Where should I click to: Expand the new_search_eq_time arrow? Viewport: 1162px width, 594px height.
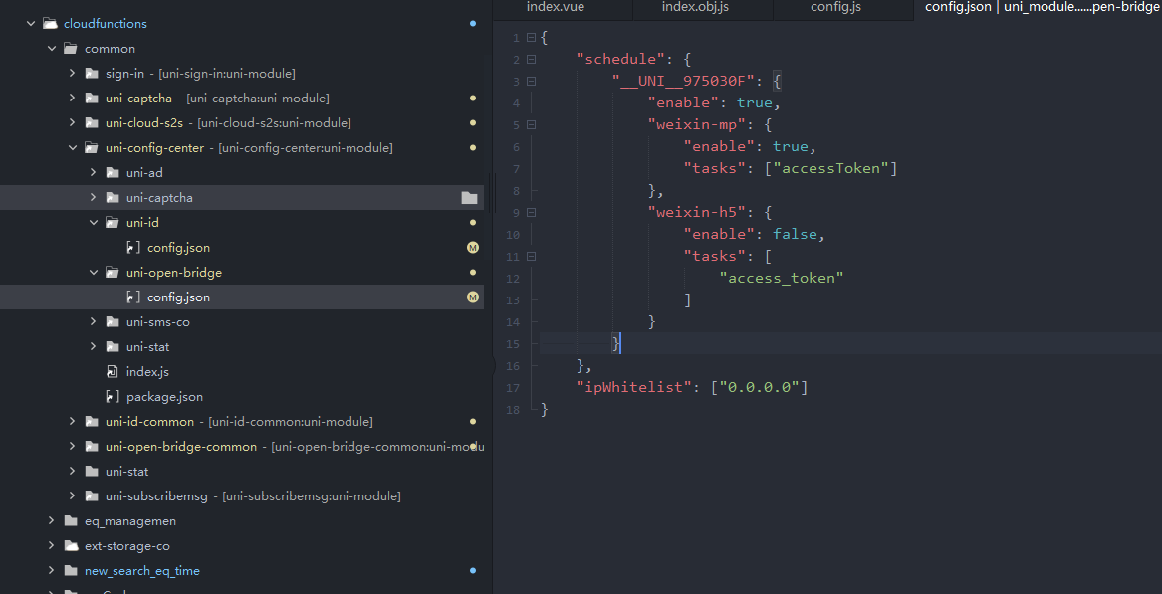click(51, 571)
